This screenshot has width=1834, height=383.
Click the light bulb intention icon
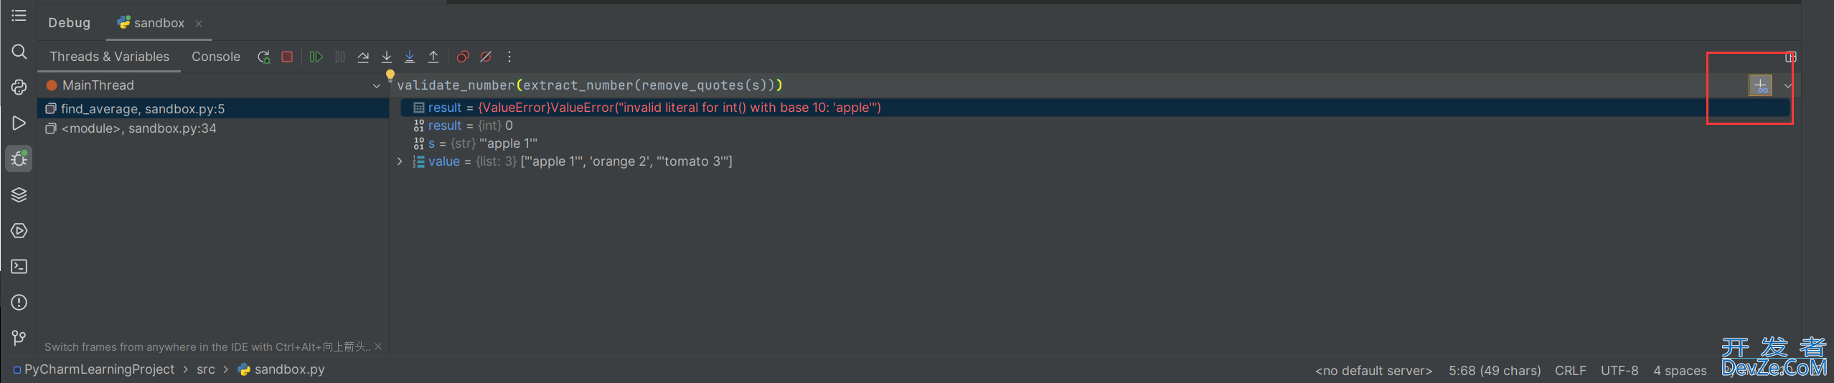point(390,75)
